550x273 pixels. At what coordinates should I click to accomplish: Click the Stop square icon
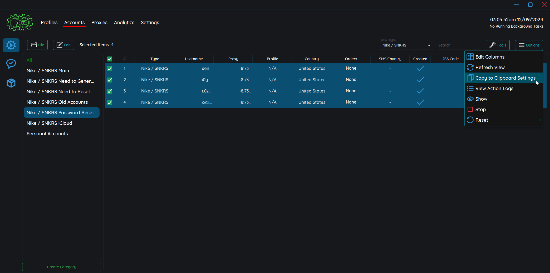click(470, 110)
